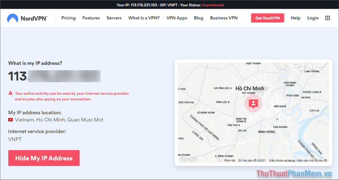Click the Get NordVPN button
The width and height of the screenshot is (339, 180).
click(x=267, y=18)
